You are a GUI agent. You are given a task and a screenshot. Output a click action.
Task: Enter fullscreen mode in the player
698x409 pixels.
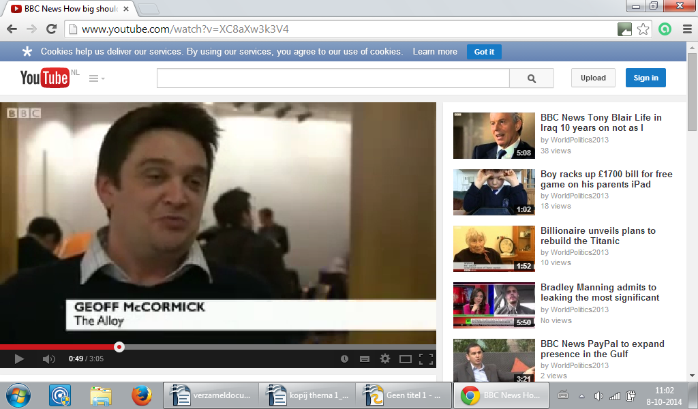(x=426, y=359)
